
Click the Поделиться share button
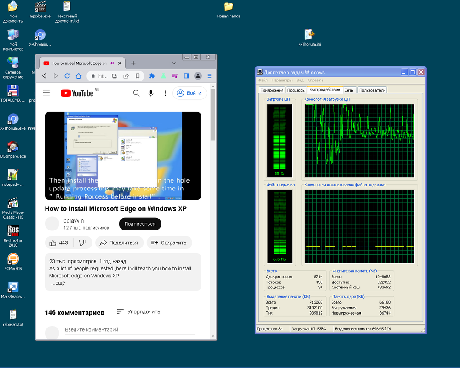point(119,243)
